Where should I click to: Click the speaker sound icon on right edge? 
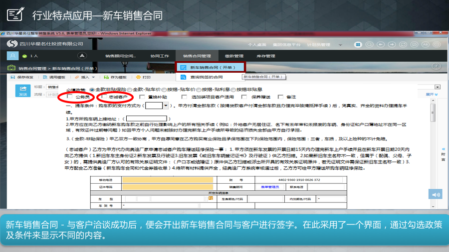pos(437,194)
